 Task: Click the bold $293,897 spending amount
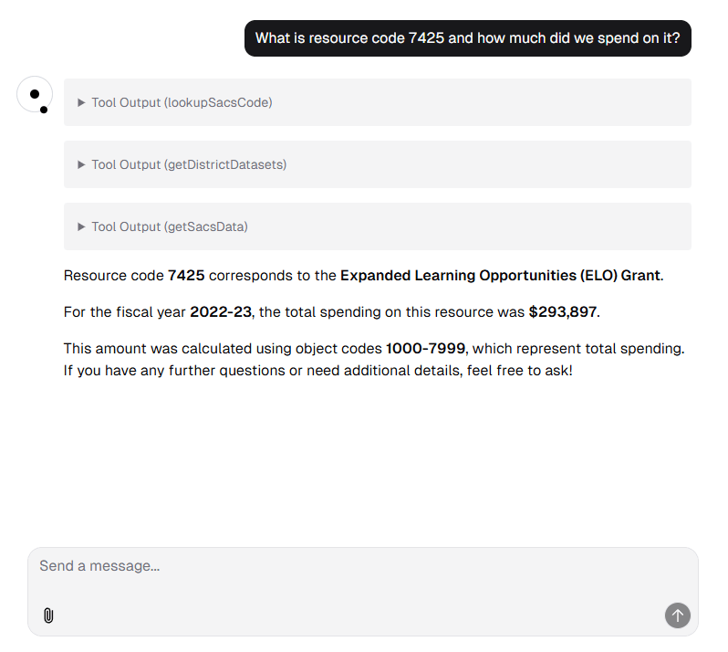pos(562,311)
